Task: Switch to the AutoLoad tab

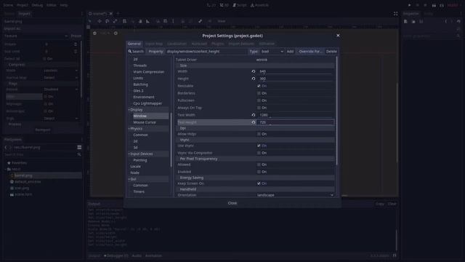Action: (x=199, y=44)
